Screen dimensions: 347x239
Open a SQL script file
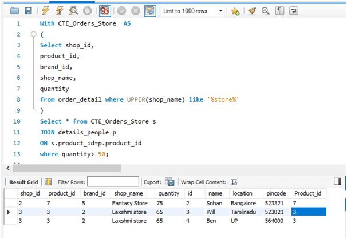(14, 11)
